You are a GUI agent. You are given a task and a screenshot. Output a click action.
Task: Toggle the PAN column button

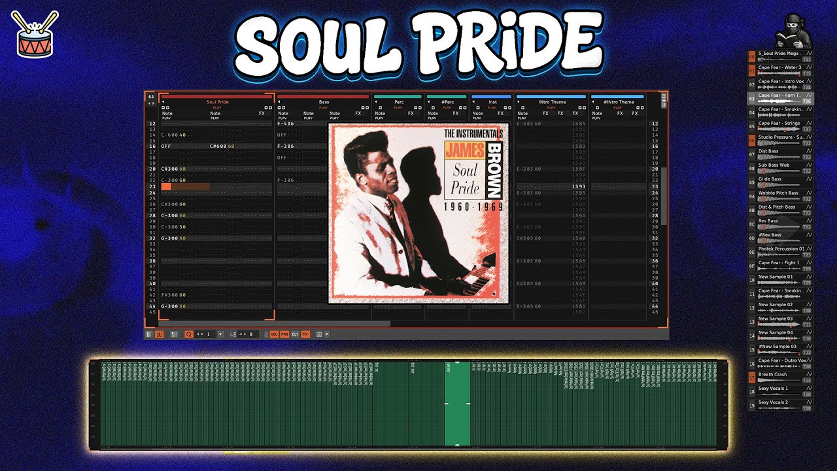(284, 334)
